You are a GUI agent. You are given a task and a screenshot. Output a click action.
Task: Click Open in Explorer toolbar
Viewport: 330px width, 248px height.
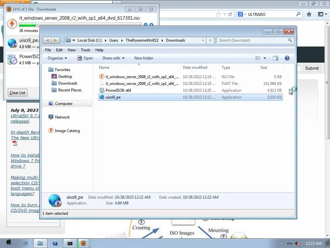(x=85, y=58)
